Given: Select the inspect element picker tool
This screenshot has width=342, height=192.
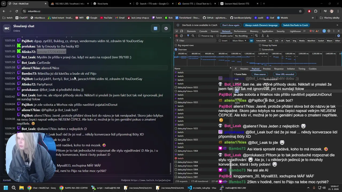Looking at the screenshot, I should pyautogui.click(x=177, y=31).
